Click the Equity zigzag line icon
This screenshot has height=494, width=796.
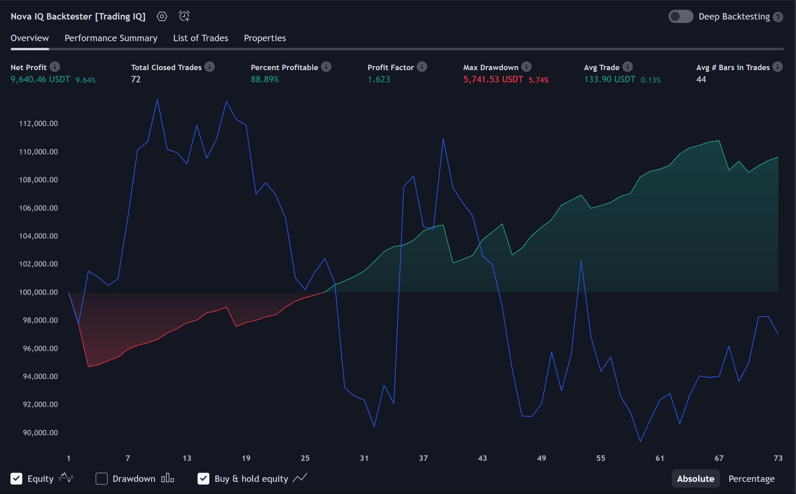[66, 478]
